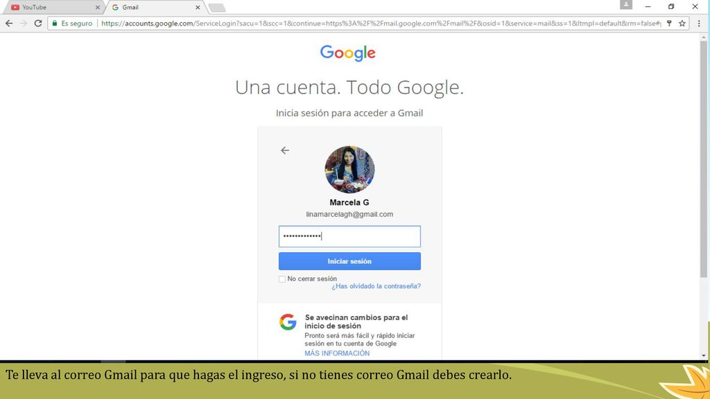710x399 pixels.
Task: Click the Chrome profile person icon
Action: coord(626,5)
